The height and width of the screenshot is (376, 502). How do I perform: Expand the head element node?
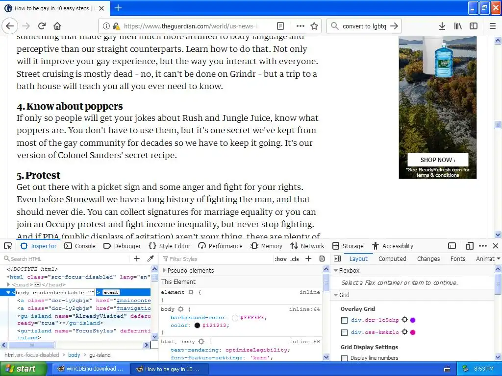point(8,284)
